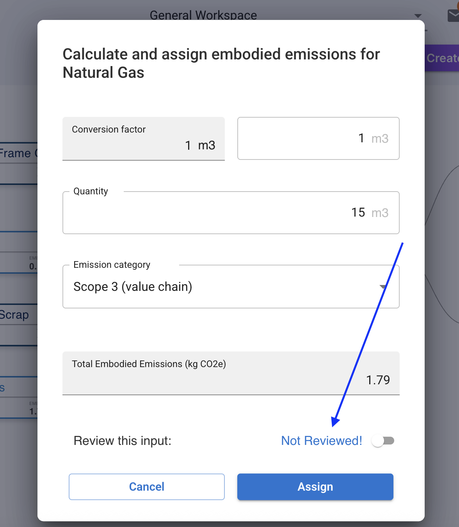The width and height of the screenshot is (459, 527).
Task: Open the mail envelope icon
Action: 453,16
